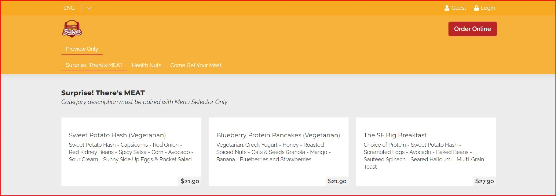The width and height of the screenshot is (556, 196).
Task: Click The SF Big Breakfast description text
Action: tap(424, 156)
